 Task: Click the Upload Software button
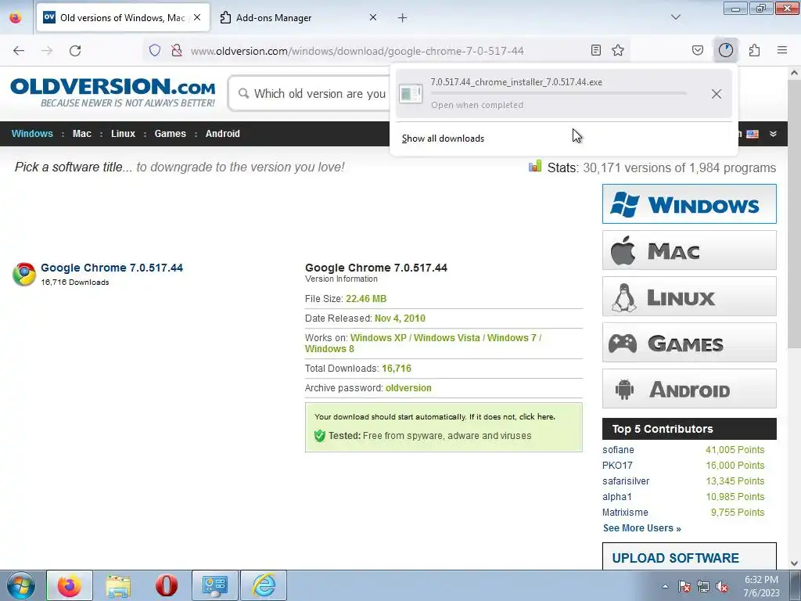pos(689,557)
